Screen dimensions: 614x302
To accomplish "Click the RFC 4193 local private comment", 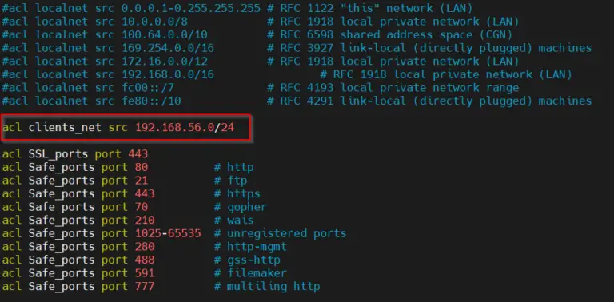I will click(x=393, y=88).
